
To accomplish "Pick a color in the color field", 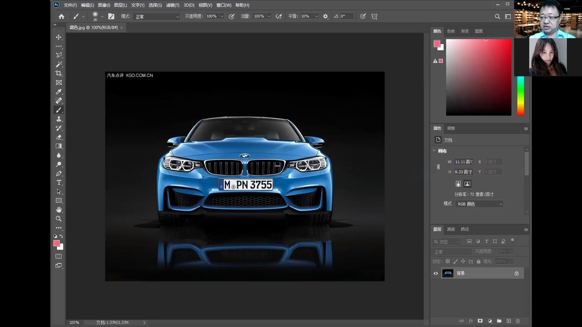I will pos(479,77).
